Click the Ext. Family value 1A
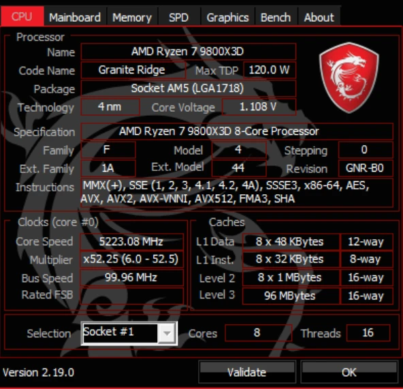Viewport: 403px width, 389px height. pyautogui.click(x=108, y=168)
